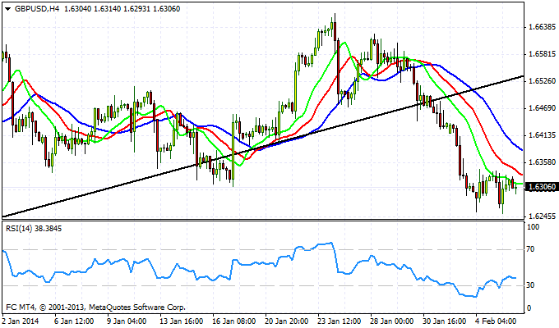
Task: Click the 16 Jan 08:00 time label
Action: click(233, 321)
